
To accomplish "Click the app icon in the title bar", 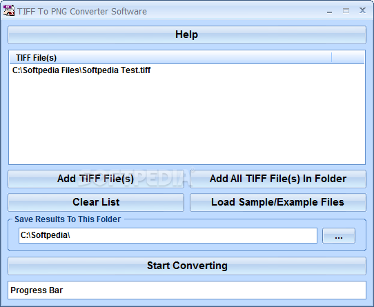I will pyautogui.click(x=9, y=10).
